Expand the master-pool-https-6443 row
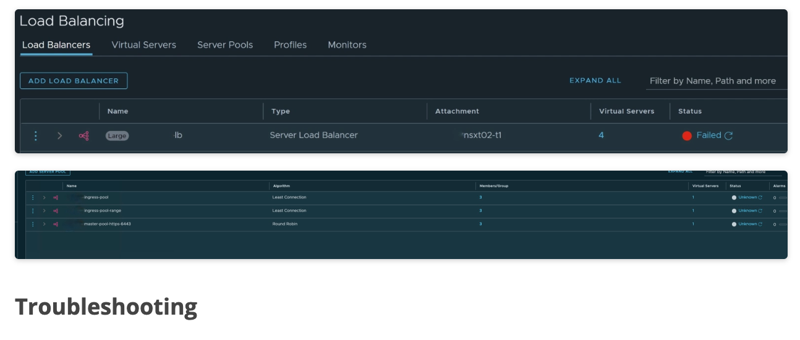Screen dimensions: 800x340 click(44, 224)
